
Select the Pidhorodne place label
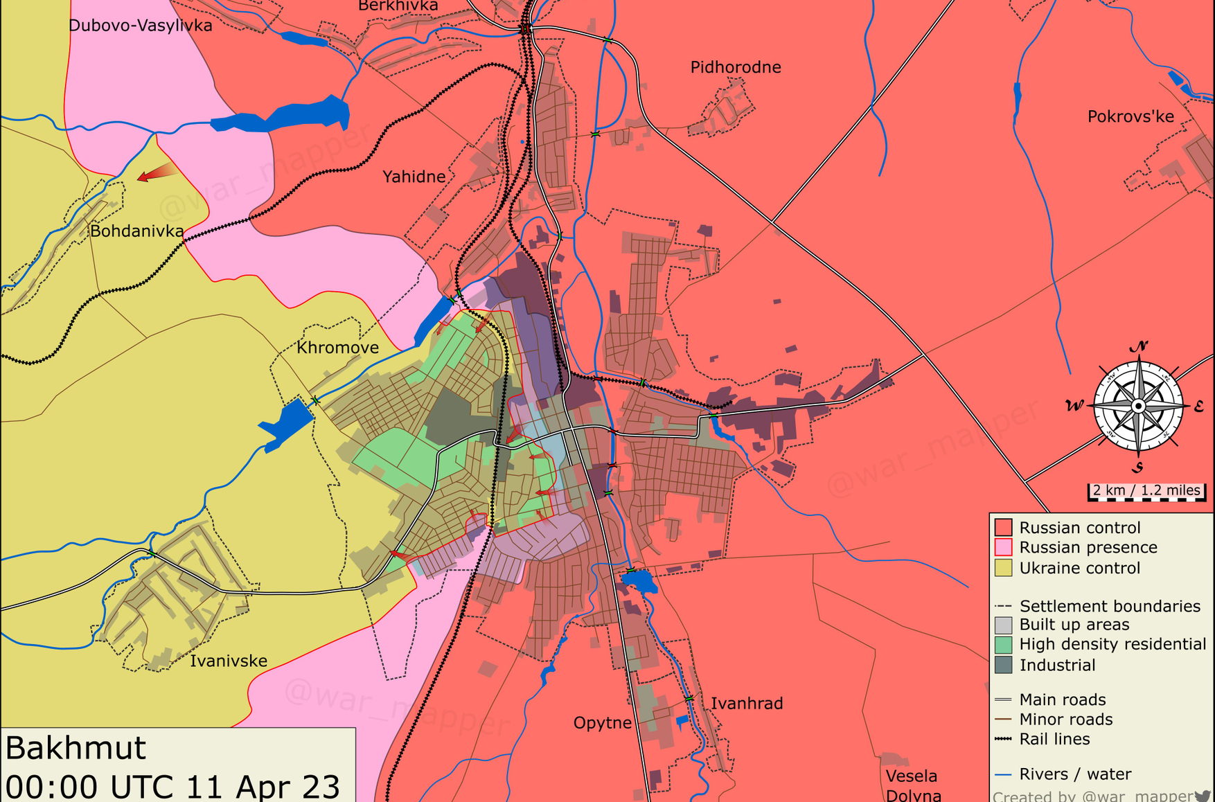coord(736,67)
